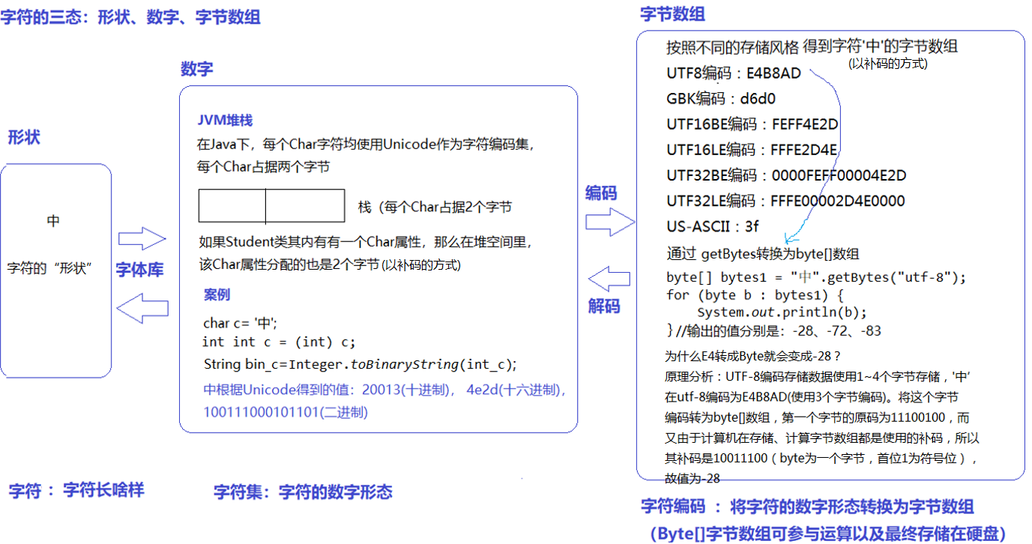Click the line starting 该Char属性分配
Viewport: 1032px width, 544px height.
330,265
